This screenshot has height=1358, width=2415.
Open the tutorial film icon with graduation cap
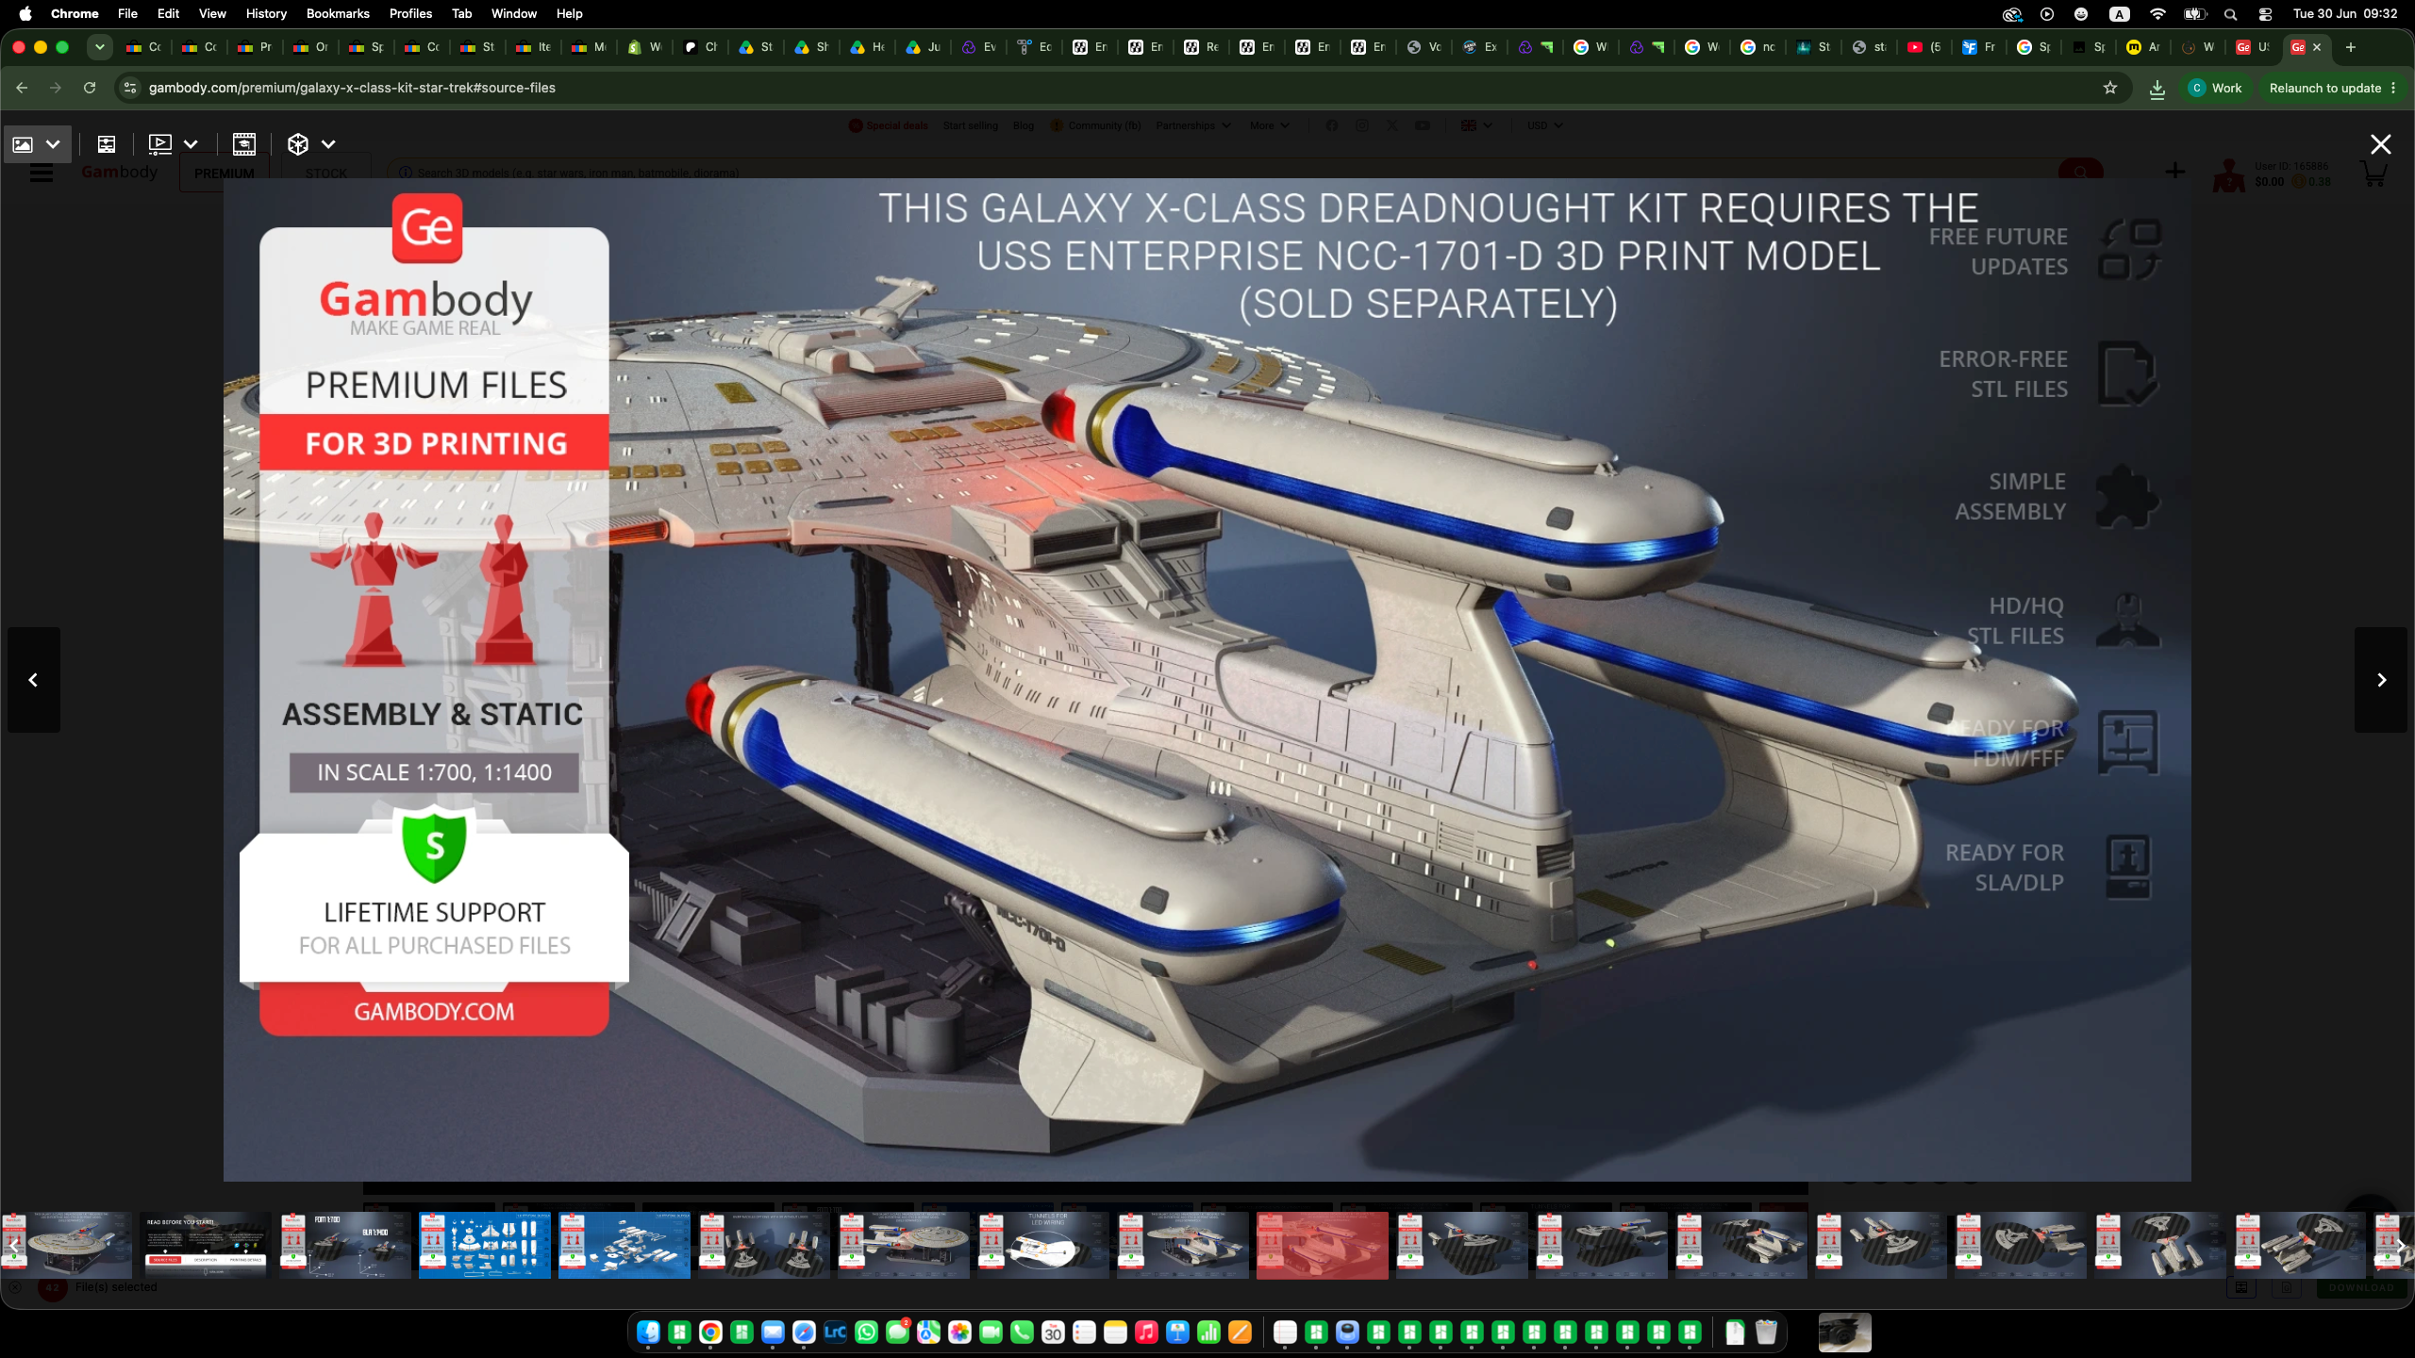[244, 144]
